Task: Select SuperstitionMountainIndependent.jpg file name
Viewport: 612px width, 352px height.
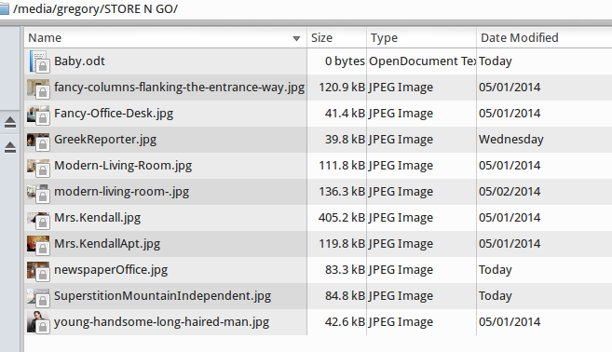Action: click(x=162, y=296)
